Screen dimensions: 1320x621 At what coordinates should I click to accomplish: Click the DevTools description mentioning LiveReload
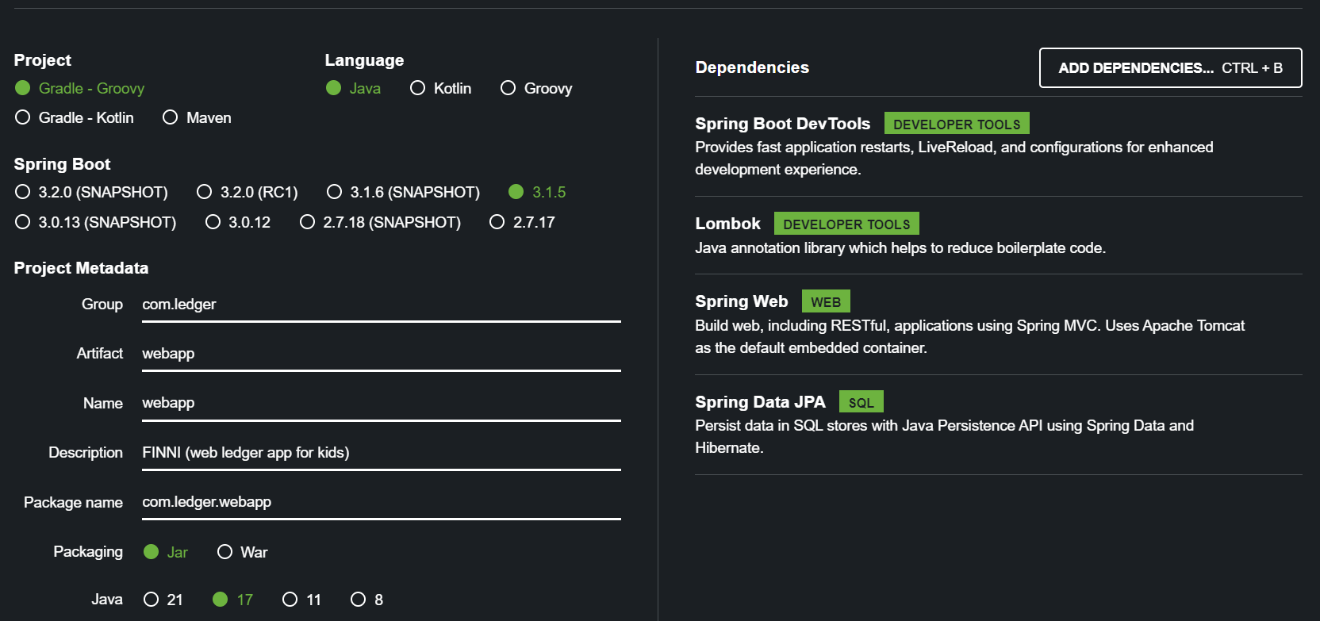(x=954, y=158)
